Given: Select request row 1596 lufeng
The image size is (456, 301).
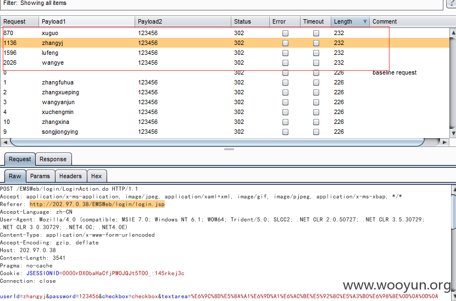Looking at the screenshot, I should coord(225,53).
